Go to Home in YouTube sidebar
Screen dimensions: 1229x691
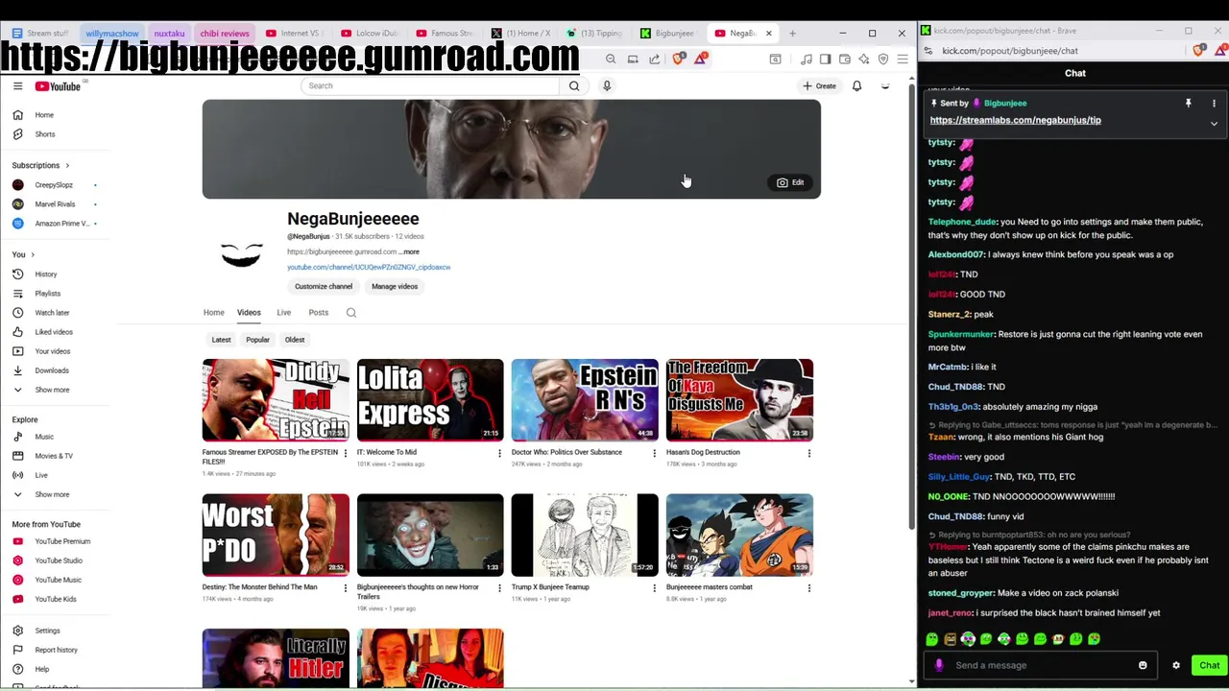44,115
